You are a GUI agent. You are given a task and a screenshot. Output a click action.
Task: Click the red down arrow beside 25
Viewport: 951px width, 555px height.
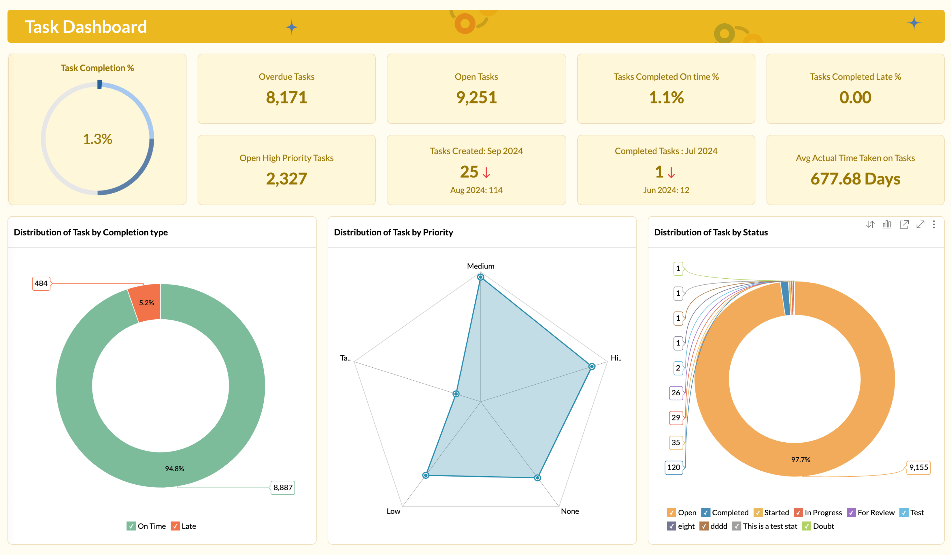point(486,172)
